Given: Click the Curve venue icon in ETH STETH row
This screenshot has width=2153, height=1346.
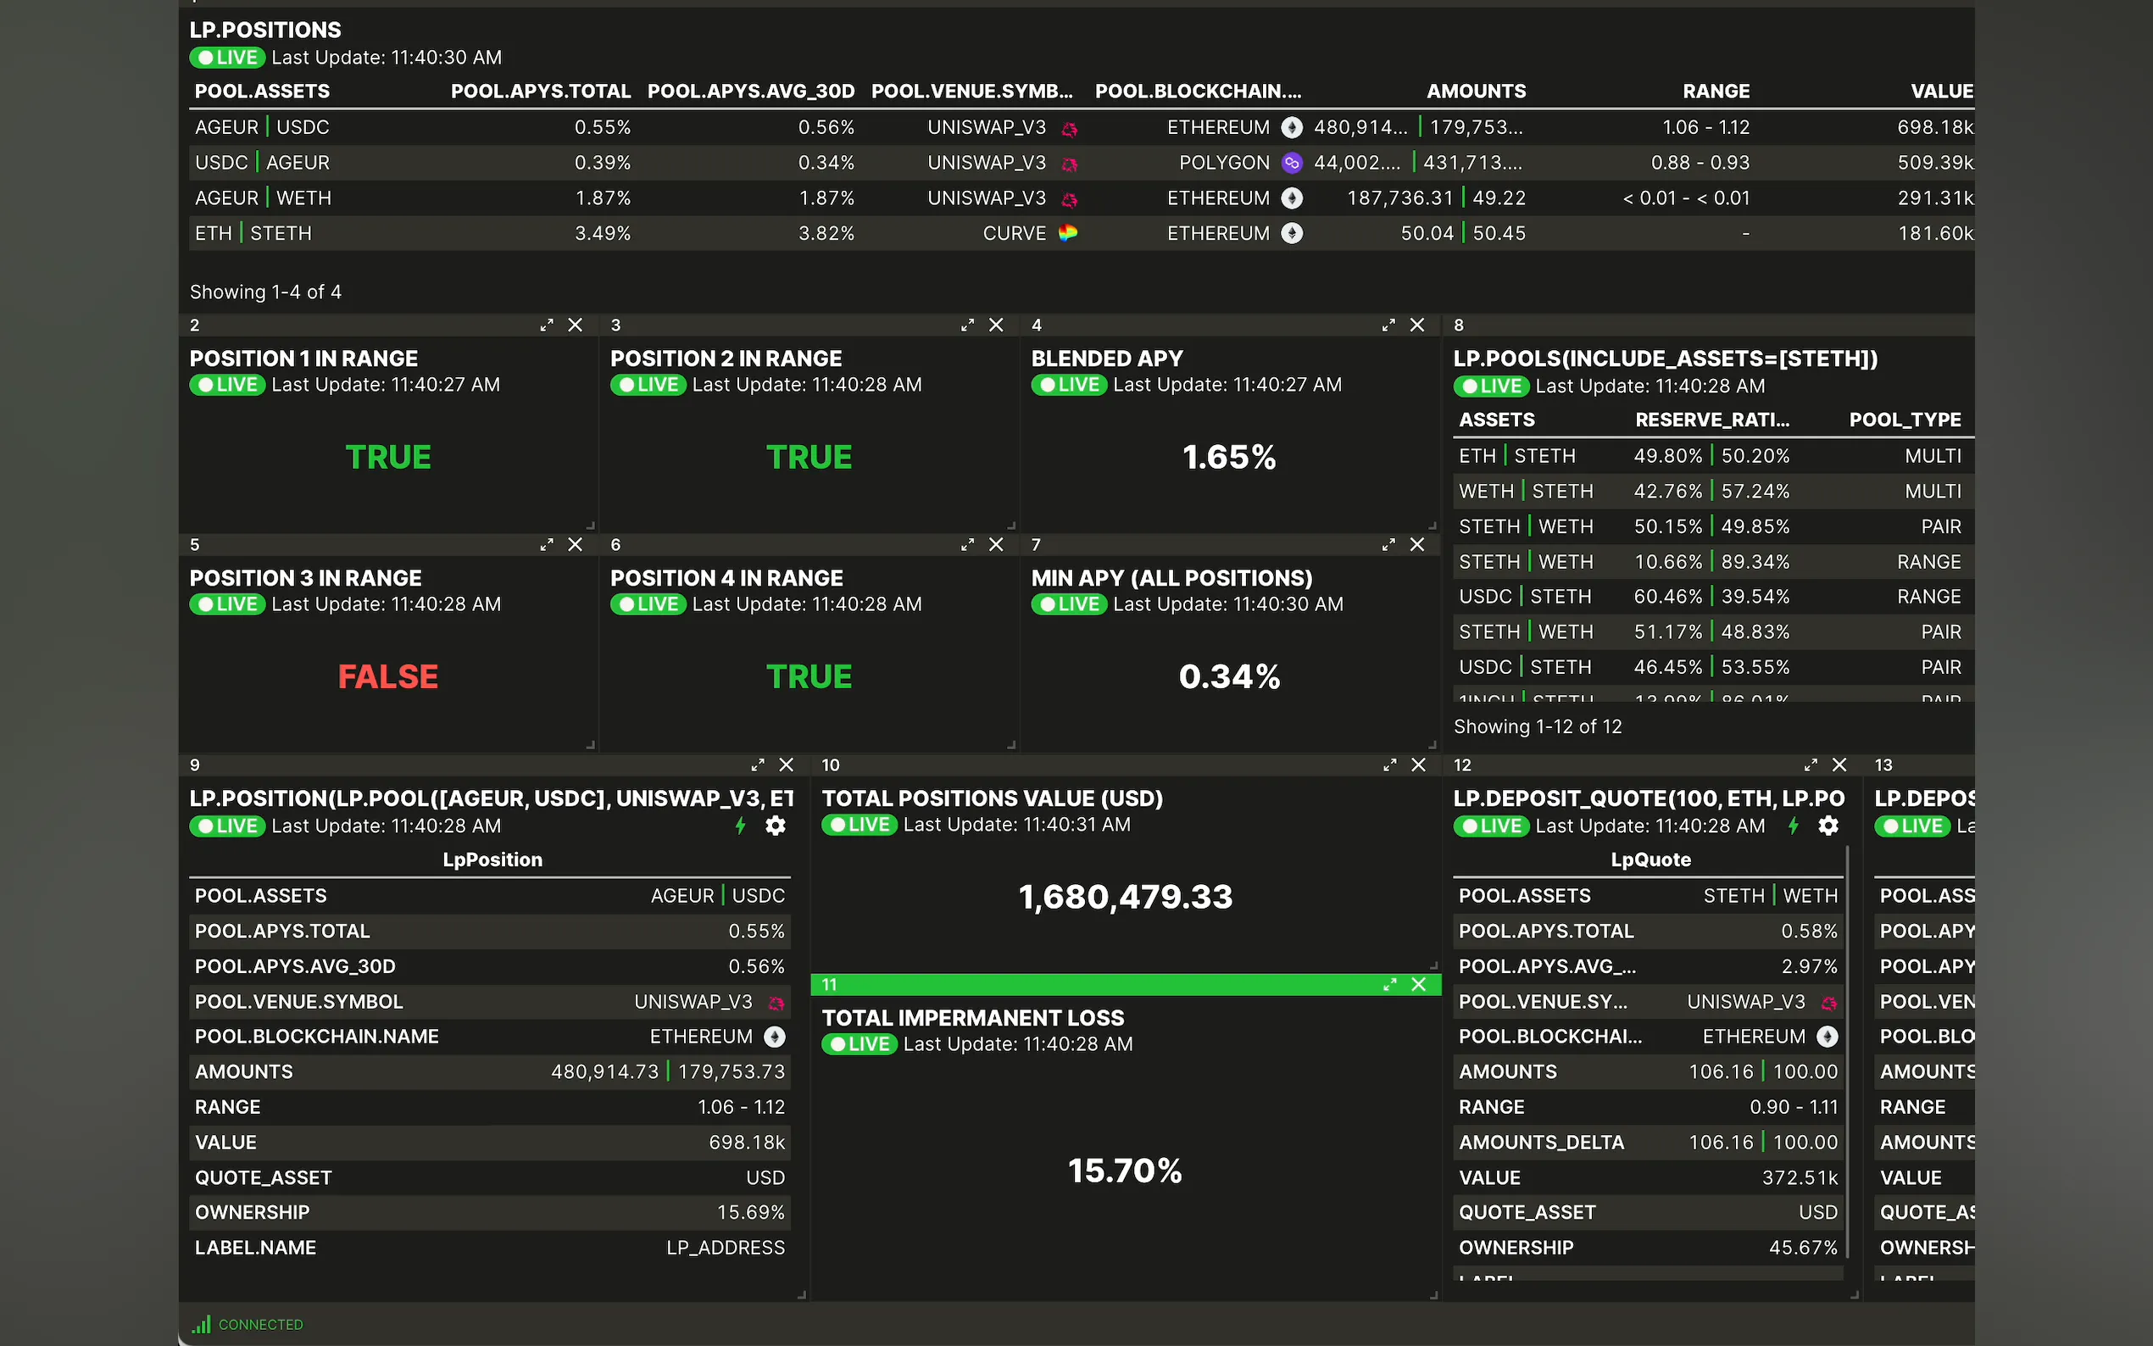Looking at the screenshot, I should (x=1068, y=233).
